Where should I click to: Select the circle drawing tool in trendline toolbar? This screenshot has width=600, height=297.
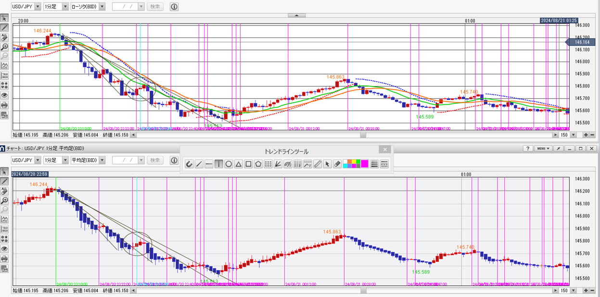(x=229, y=164)
